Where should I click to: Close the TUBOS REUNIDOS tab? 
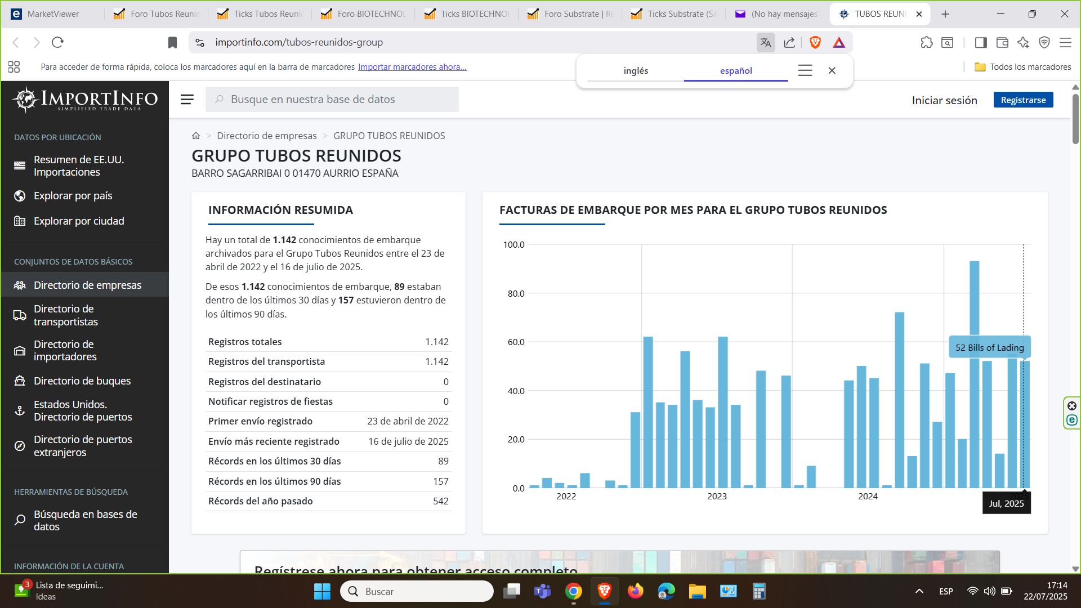pyautogui.click(x=919, y=14)
